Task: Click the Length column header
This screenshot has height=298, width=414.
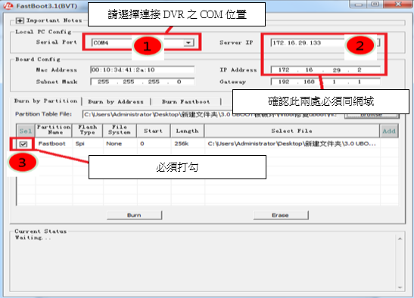Action: (x=187, y=131)
